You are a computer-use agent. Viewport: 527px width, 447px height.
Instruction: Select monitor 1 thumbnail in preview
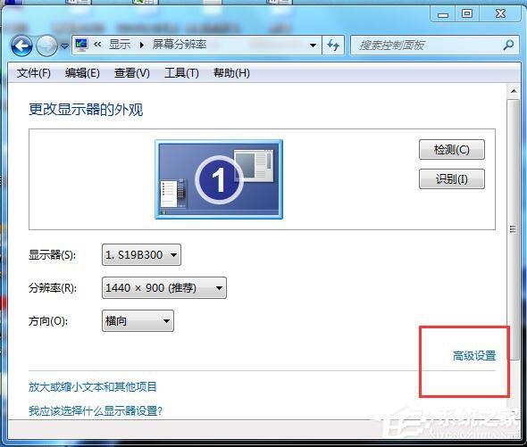click(x=219, y=179)
